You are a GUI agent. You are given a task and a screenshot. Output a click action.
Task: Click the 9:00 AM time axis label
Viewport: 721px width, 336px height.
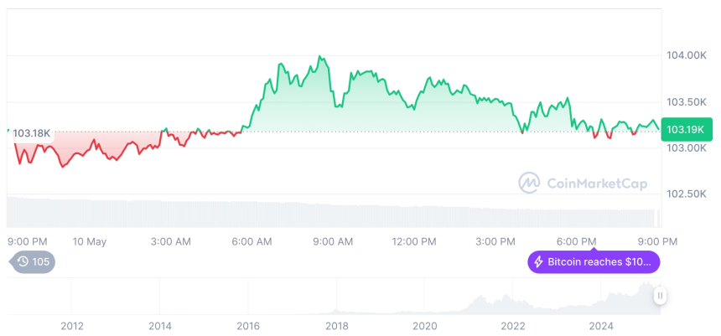333,241
